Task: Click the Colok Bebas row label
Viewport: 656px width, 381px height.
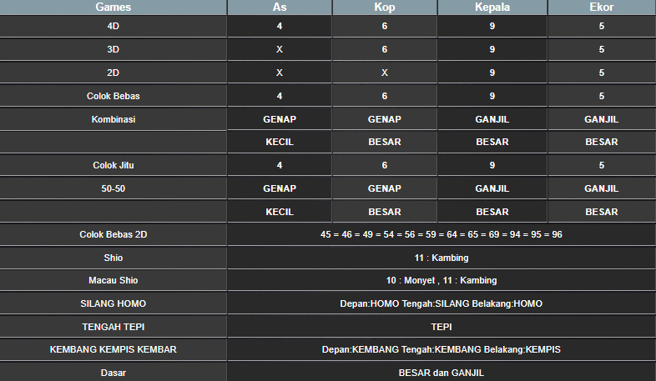Action: click(x=113, y=96)
